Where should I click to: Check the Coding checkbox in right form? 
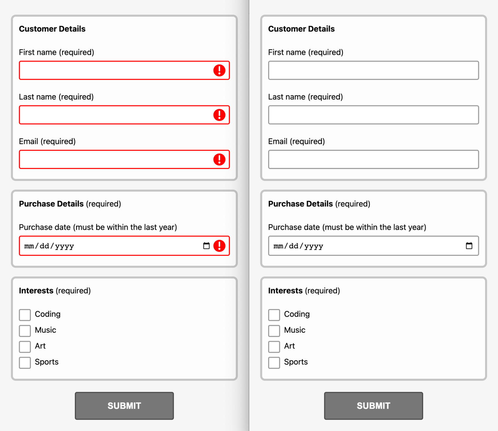pos(274,315)
